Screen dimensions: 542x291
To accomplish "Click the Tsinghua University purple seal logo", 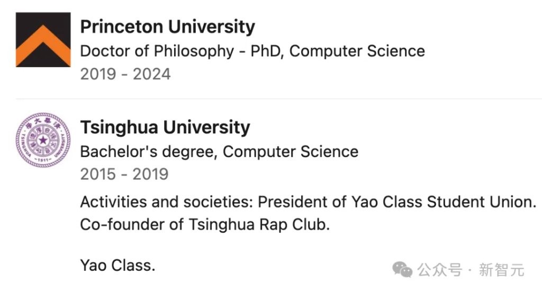I will [43, 140].
